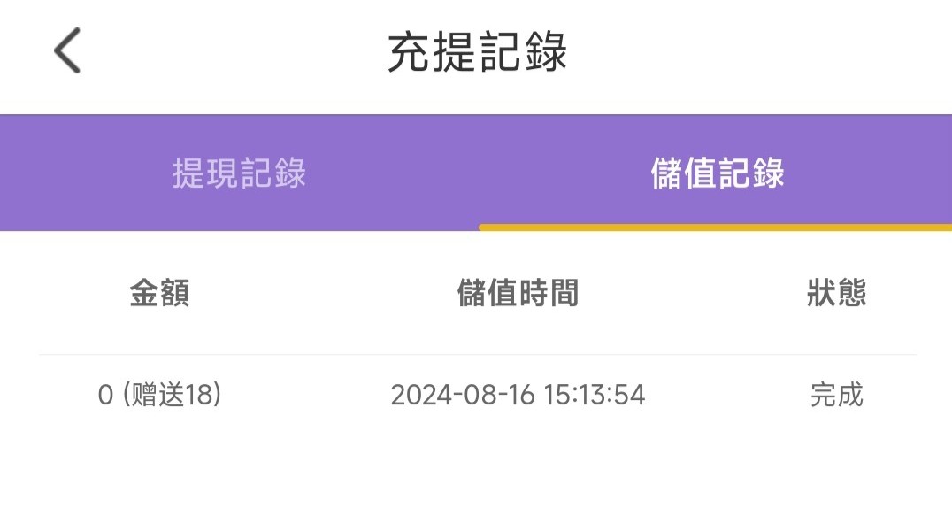Screen dimensions: 952x516
Task: Click the amount digit 0 in the record
Action: click(106, 395)
